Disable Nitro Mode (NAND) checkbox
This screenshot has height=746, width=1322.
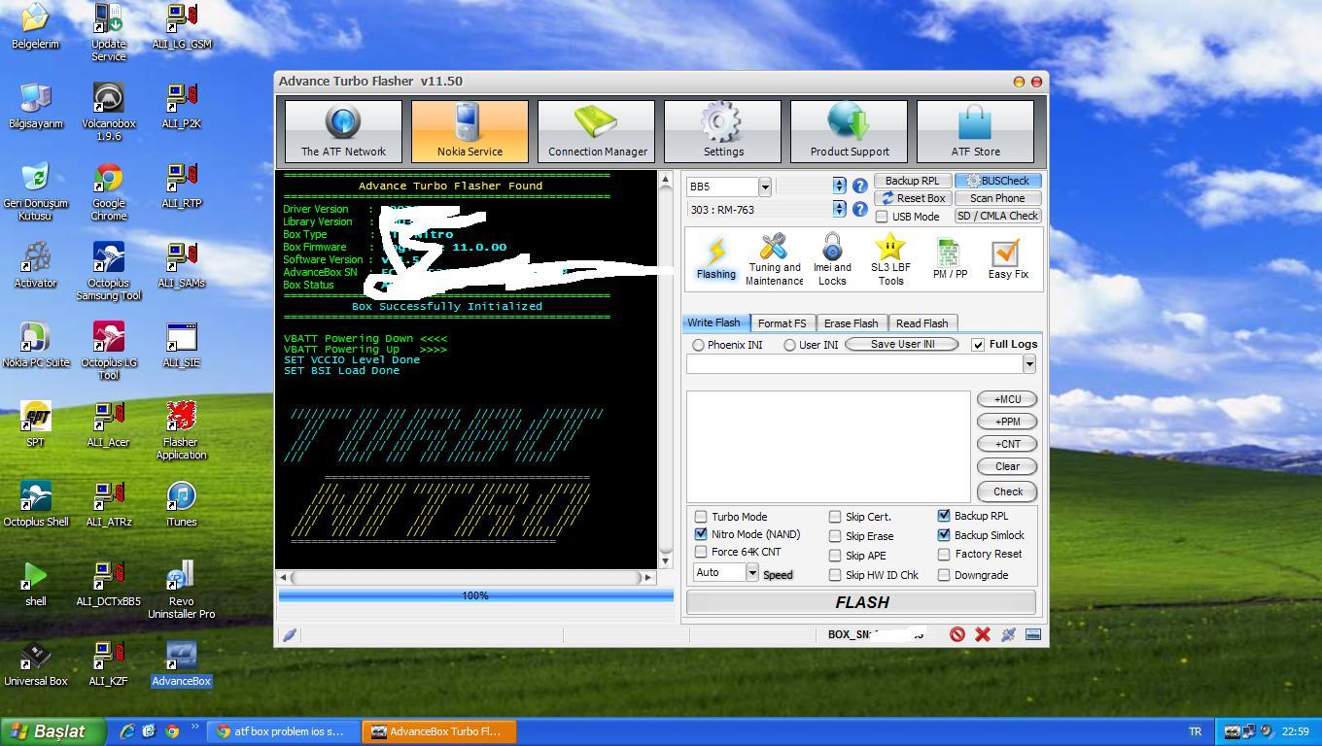[701, 534]
